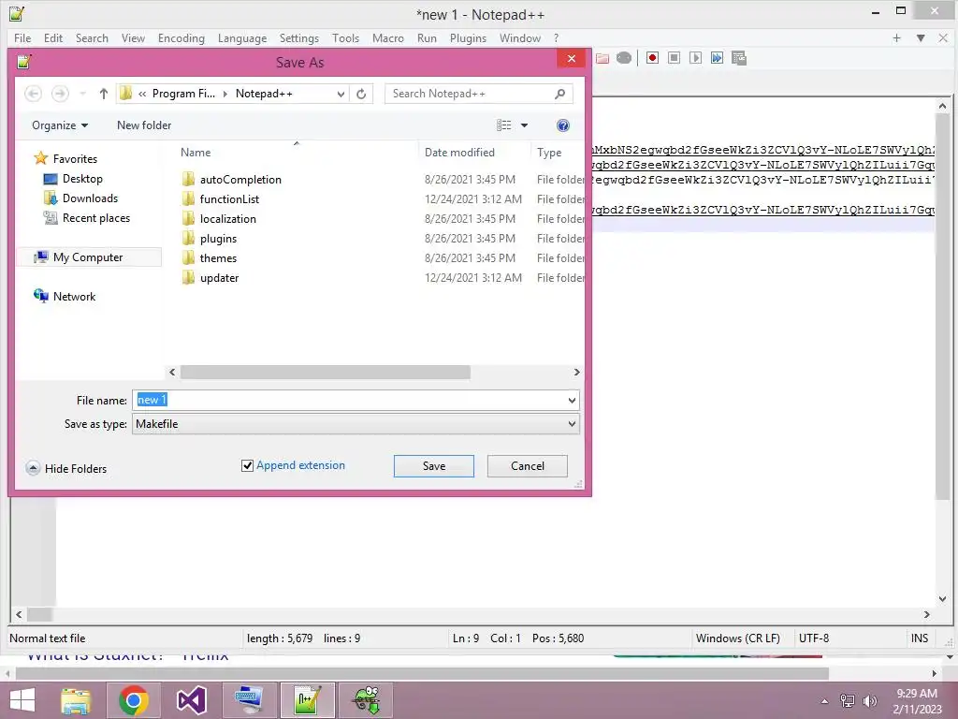Screen dimensions: 958x719
Task: Open recent locations dropdown arrow
Action: click(82, 94)
